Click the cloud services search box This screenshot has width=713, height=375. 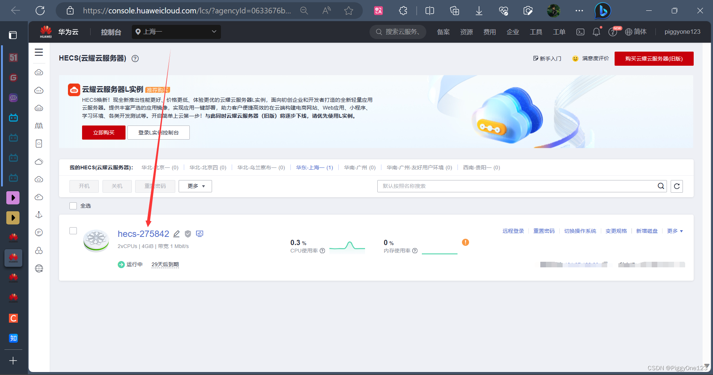398,32
